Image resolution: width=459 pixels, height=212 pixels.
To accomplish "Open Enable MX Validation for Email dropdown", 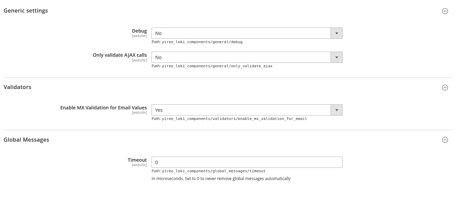I will click(x=247, y=110).
